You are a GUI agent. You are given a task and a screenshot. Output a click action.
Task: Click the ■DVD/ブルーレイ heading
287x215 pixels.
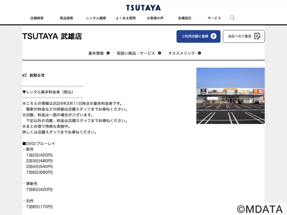point(39,144)
